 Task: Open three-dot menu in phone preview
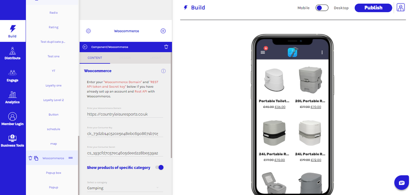(322, 52)
